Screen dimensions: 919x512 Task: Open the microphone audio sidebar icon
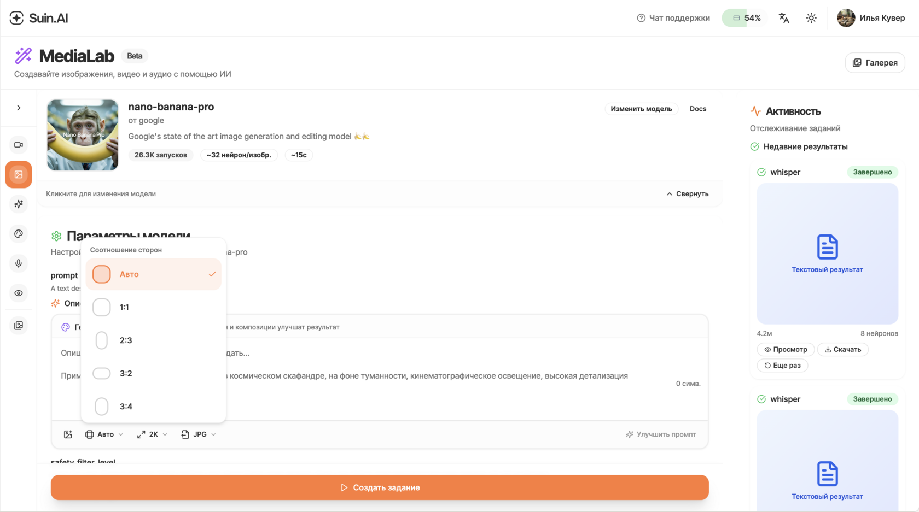point(19,263)
